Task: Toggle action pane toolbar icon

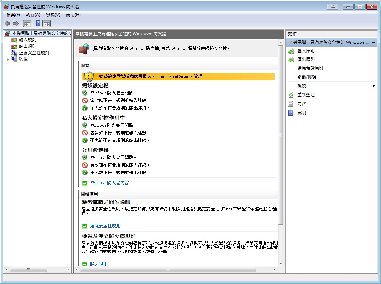Action: pos(47,23)
